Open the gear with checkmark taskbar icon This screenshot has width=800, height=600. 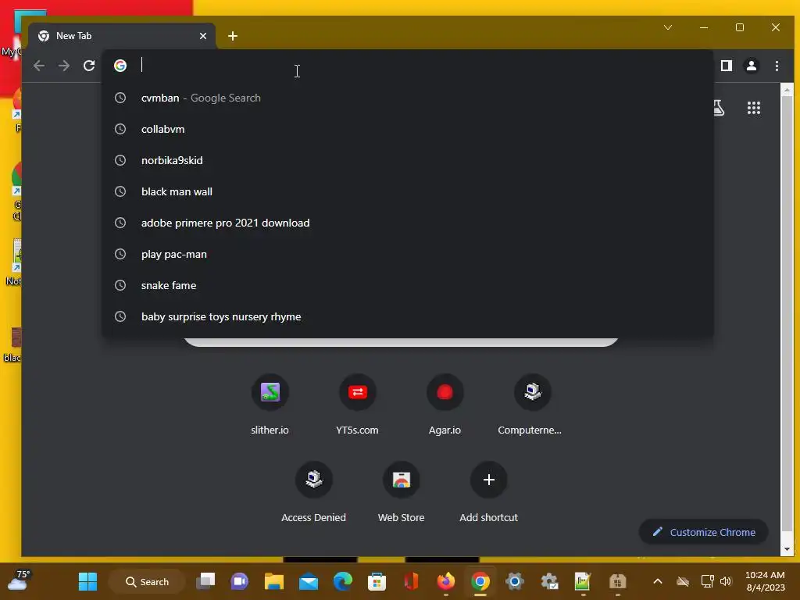click(x=549, y=581)
